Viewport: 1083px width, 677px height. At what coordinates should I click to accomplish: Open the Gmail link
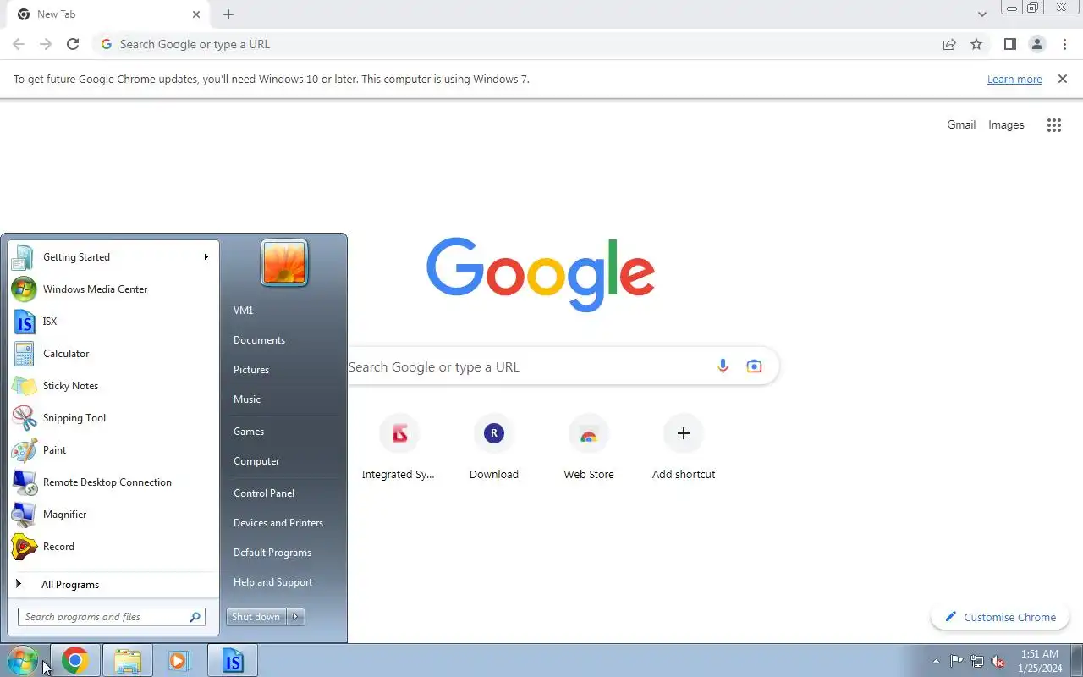click(x=961, y=124)
